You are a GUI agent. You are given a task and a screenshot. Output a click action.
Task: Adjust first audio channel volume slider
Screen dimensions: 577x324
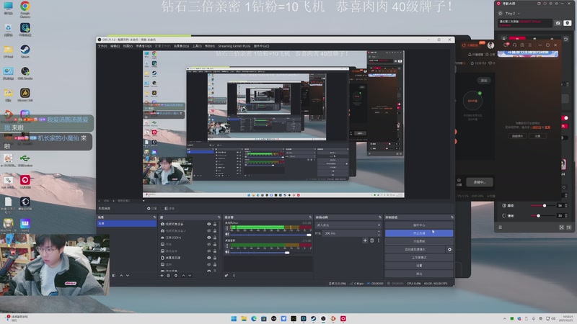pyautogui.click(x=271, y=235)
